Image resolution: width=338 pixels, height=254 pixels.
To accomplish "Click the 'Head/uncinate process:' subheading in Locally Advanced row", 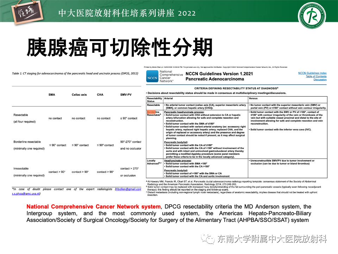I will pyautogui.click(x=177, y=161).
